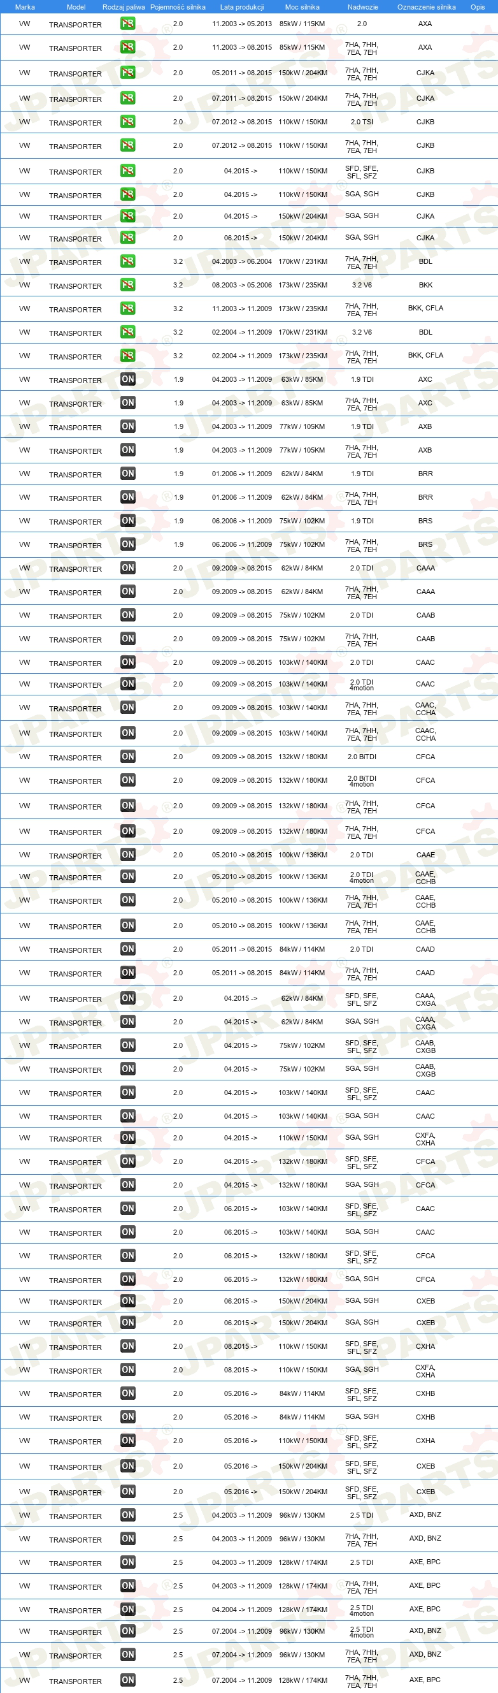Click 'AXE, BPC' in the 04.2003 2.5 TDI row
This screenshot has height=1693, width=498.
point(425,1562)
